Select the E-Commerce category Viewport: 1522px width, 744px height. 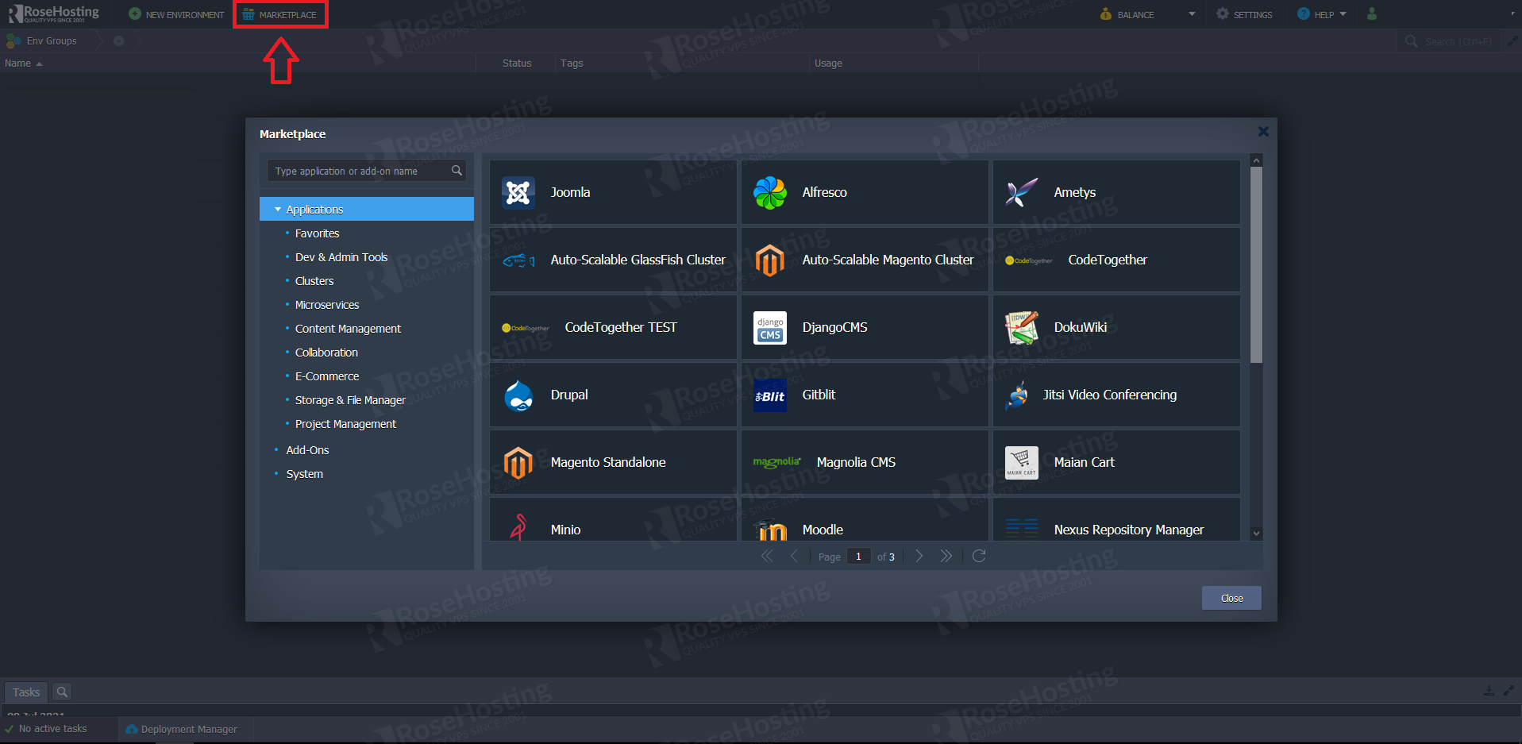tap(327, 376)
